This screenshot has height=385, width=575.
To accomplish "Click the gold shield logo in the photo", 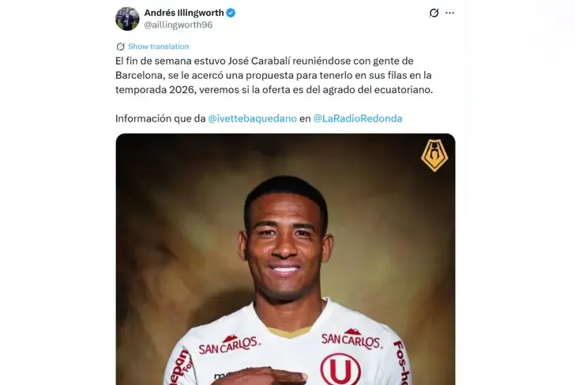I will coord(434,155).
